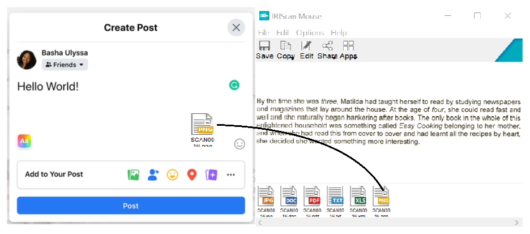Close the IRIScan Mouse window
This screenshot has height=234, width=530.
(507, 16)
